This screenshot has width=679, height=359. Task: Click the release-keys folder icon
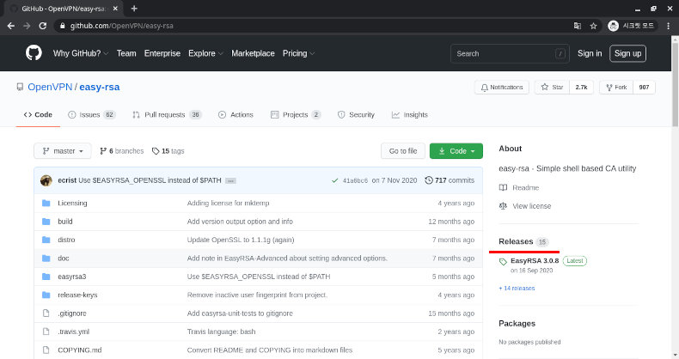point(46,295)
